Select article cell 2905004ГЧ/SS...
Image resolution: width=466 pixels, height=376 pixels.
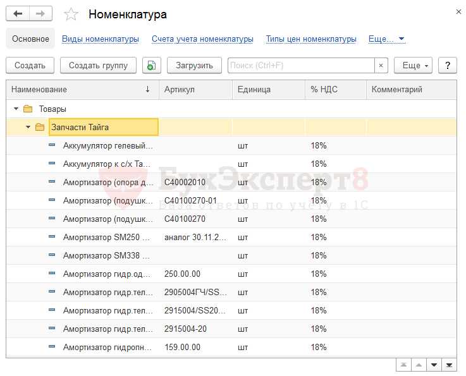[x=195, y=292]
